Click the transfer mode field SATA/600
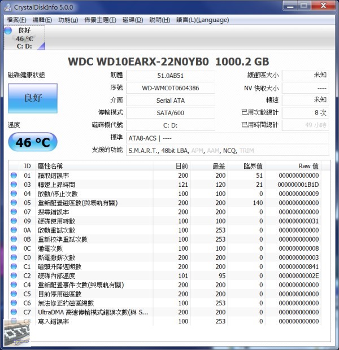Image resolution: width=339 pixels, height=350 pixels. coord(171,113)
